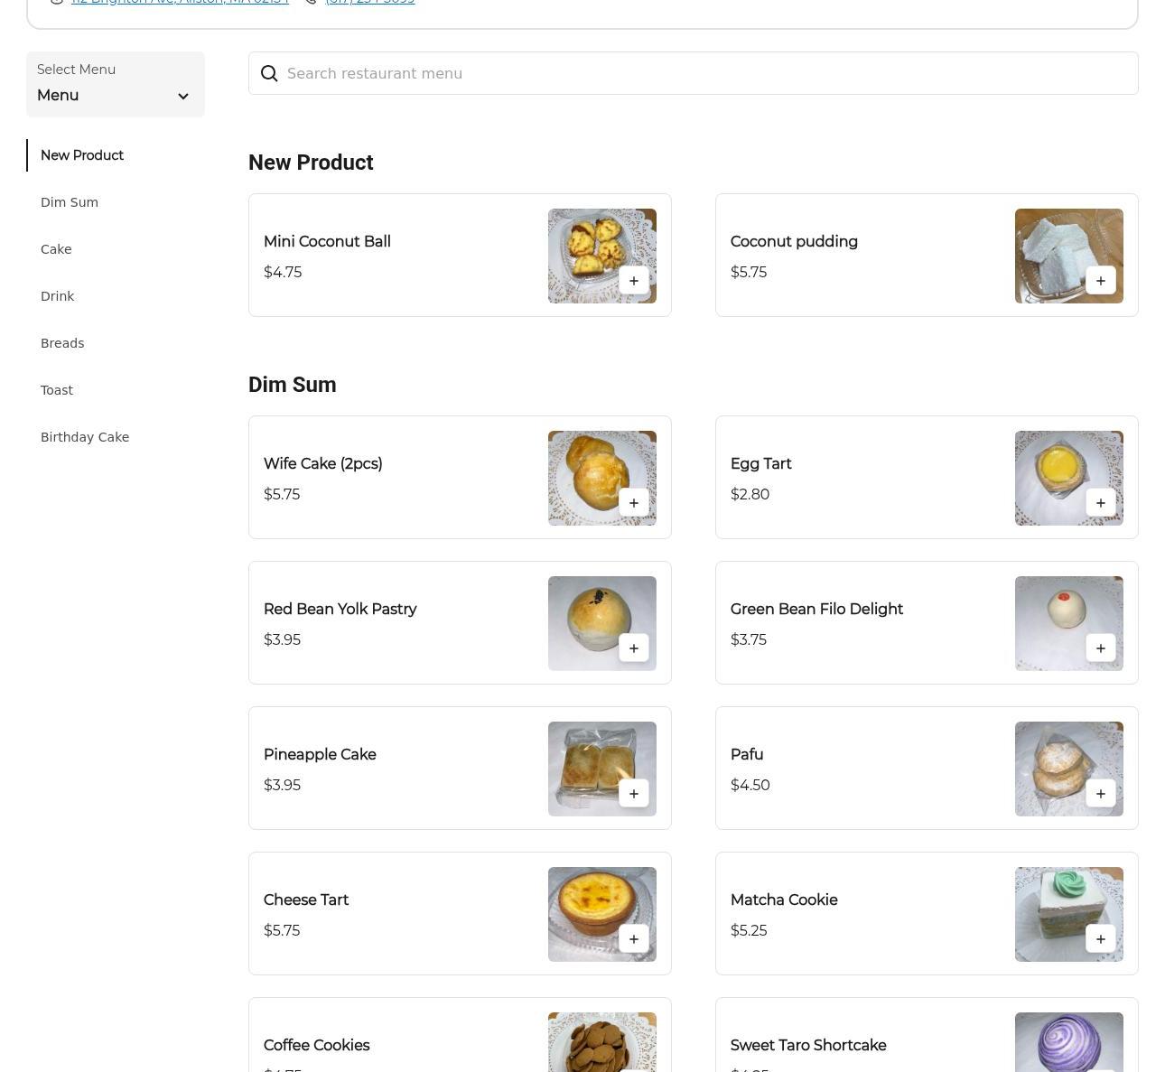Screen dimensions: 1165x1072
Task: Tap the plus icon on Pafu
Action: tap(1100, 794)
